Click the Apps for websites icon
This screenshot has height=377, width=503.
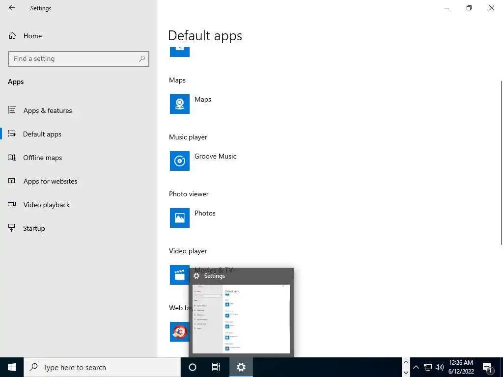coord(12,181)
